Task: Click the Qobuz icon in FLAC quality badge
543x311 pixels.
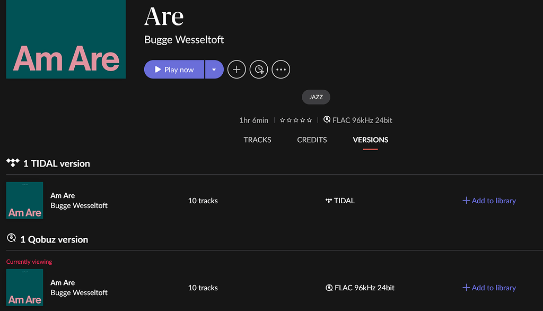Action: point(327,119)
